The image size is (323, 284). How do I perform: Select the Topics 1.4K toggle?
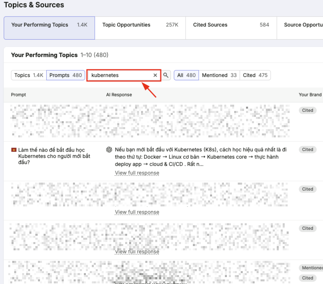[29, 75]
